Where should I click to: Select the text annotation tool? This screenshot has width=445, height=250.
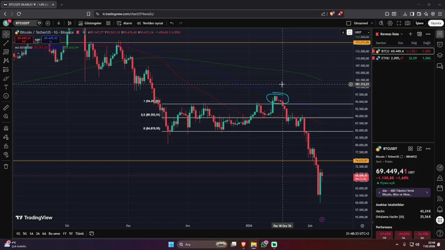(6, 87)
